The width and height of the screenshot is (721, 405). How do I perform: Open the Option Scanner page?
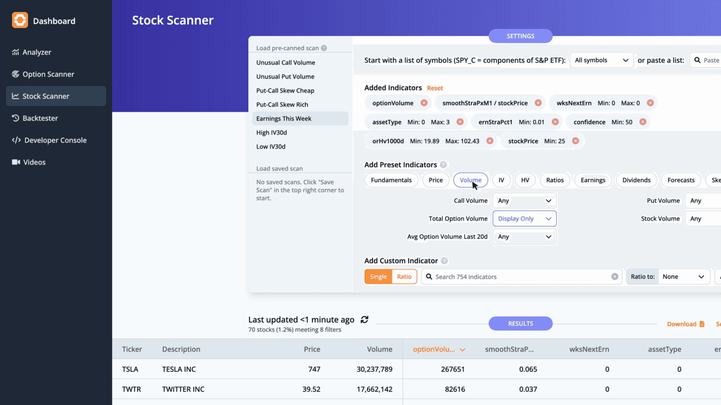tap(56, 74)
